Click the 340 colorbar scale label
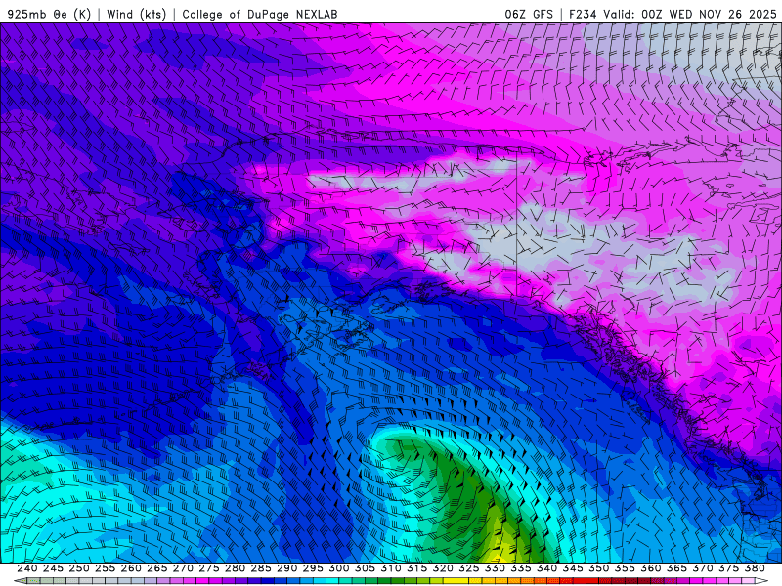 tap(546, 568)
